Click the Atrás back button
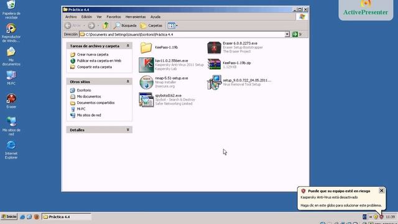Screen dimensions: 398x224 73,26
